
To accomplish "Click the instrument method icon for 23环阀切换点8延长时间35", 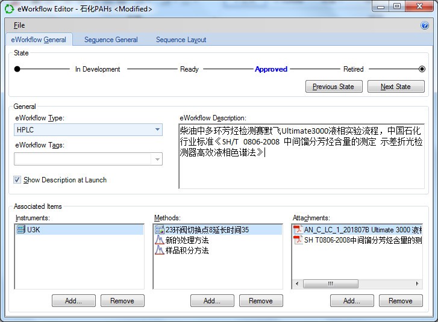I will click(x=160, y=229).
